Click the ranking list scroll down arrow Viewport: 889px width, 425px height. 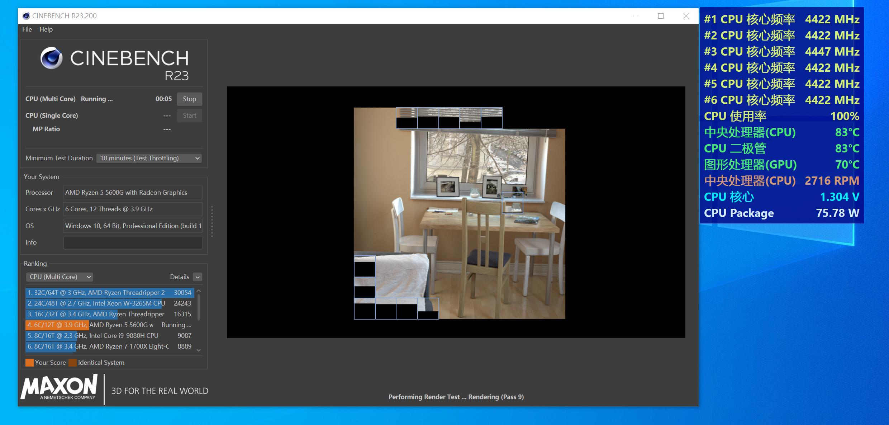coord(199,350)
